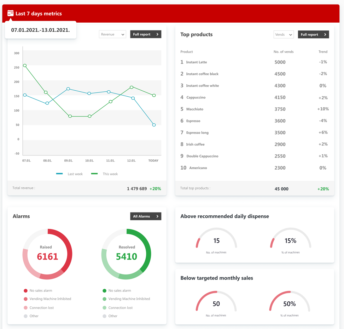Click the chevron arrow on the All Alarms button
Screen dimensions: 344x329
click(x=158, y=216)
